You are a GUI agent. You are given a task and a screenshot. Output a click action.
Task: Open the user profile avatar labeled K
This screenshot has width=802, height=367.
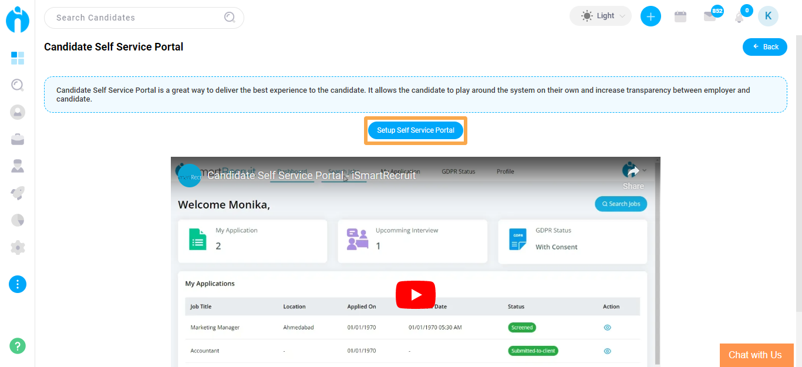tap(768, 16)
